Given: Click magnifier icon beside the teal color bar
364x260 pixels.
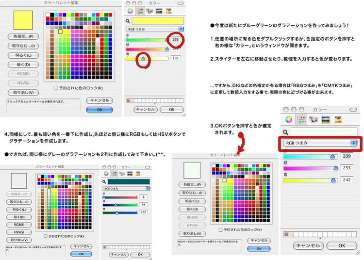Looking at the screenshot, I should (x=104, y=181).
